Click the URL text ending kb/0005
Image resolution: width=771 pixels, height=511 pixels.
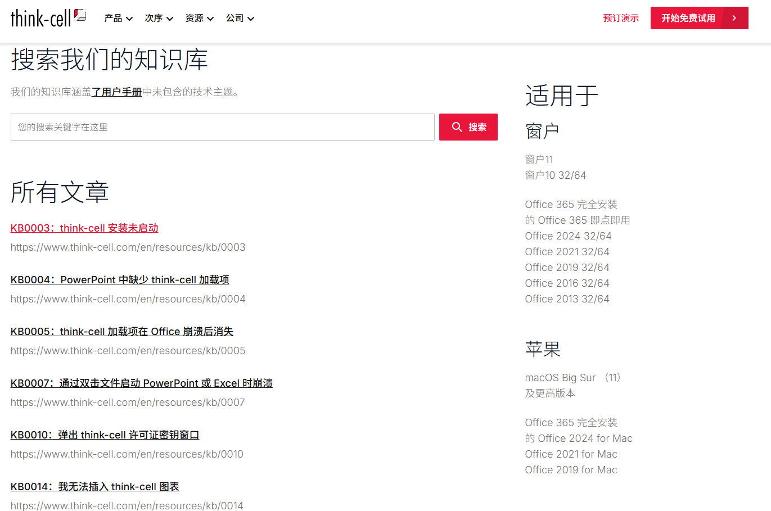pyautogui.click(x=128, y=351)
